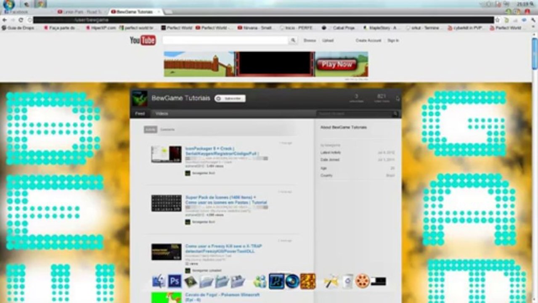Click the YouTube search input field
This screenshot has width=538, height=303.
225,40
